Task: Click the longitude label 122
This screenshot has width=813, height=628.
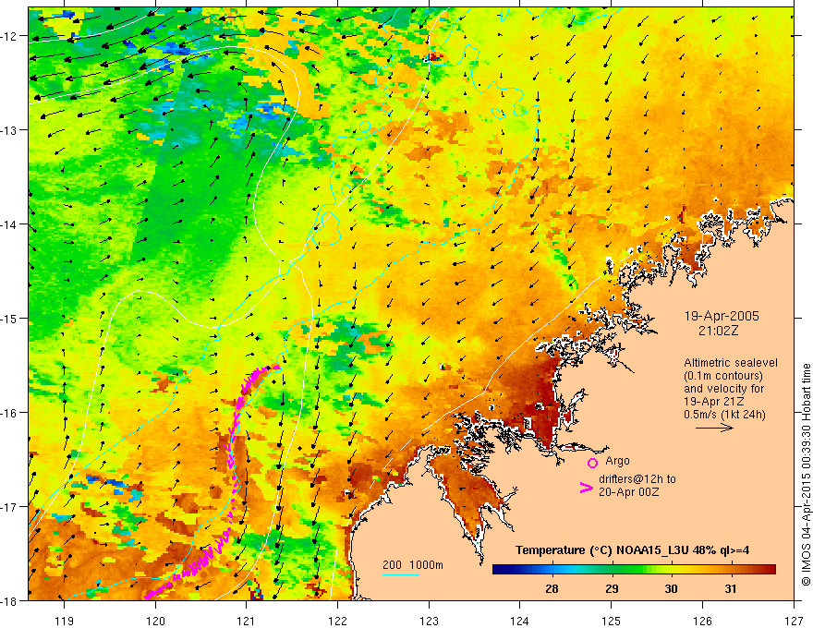Action: (337, 621)
